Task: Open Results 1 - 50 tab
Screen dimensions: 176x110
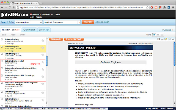Action: click(11, 30)
